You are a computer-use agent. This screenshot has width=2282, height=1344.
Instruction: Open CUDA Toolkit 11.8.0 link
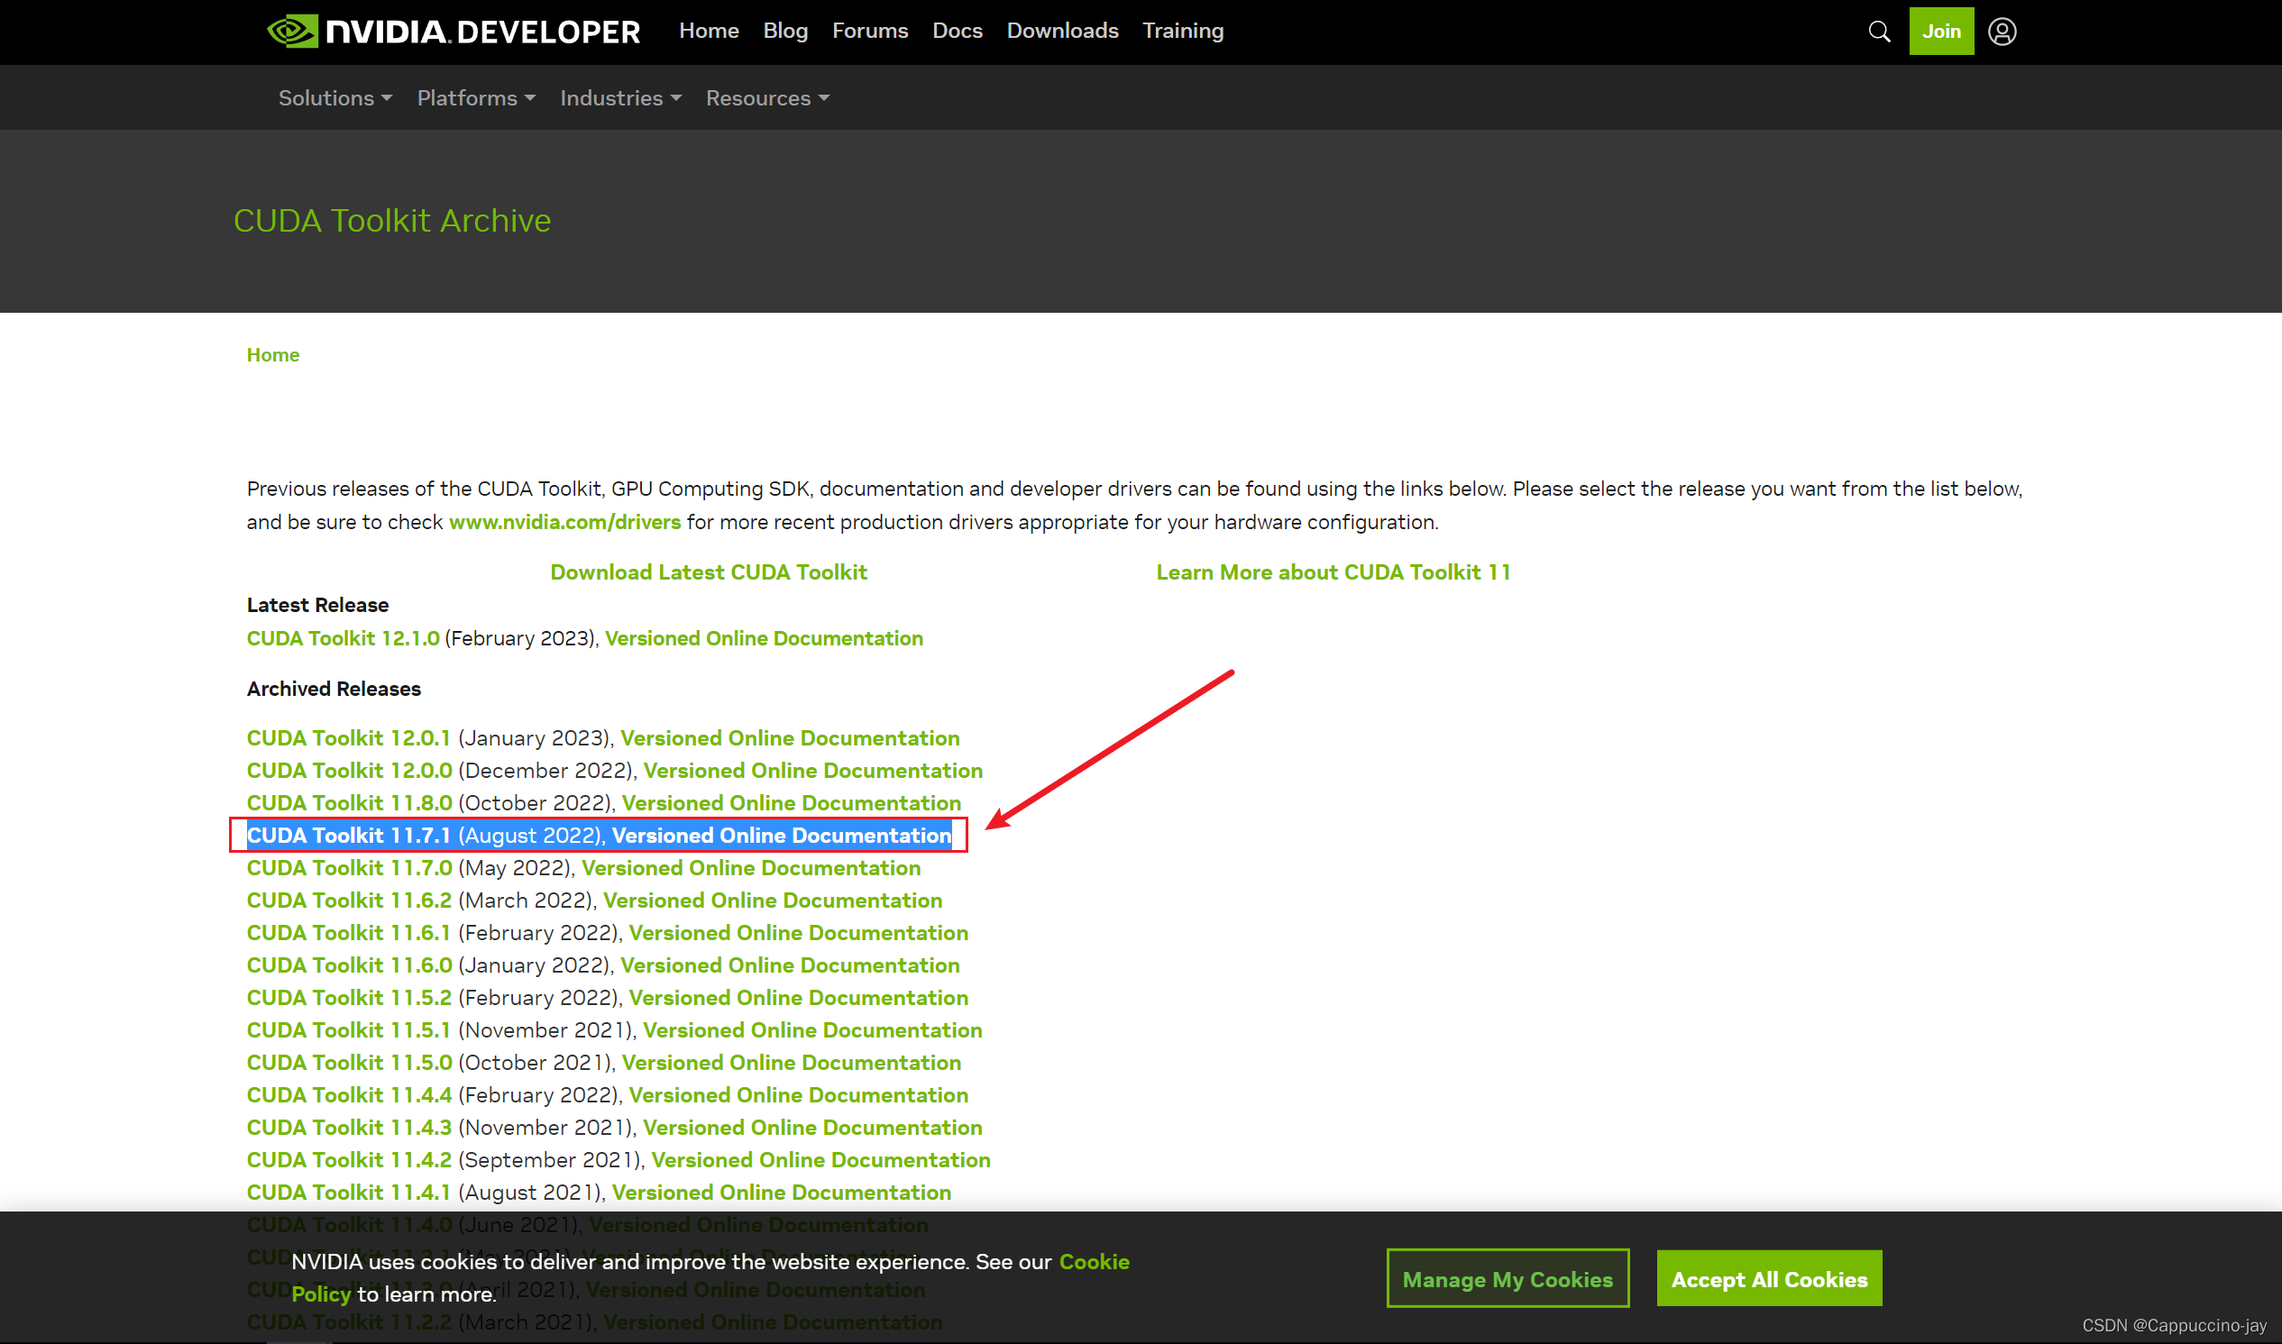[x=349, y=803]
